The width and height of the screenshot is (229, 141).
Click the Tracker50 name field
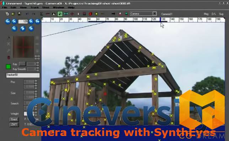[x=23, y=75]
